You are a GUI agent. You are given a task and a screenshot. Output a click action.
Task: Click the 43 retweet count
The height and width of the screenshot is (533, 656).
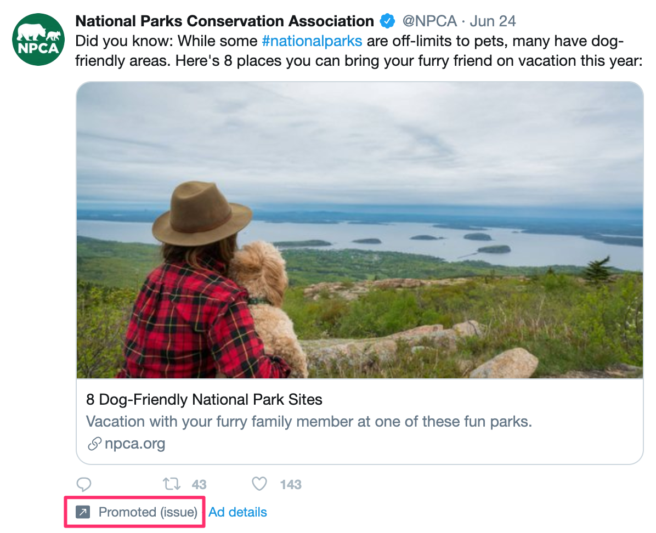199,485
